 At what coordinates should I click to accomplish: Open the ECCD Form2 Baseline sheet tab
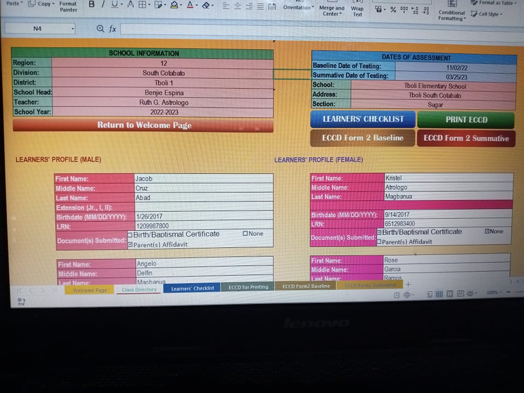point(306,286)
